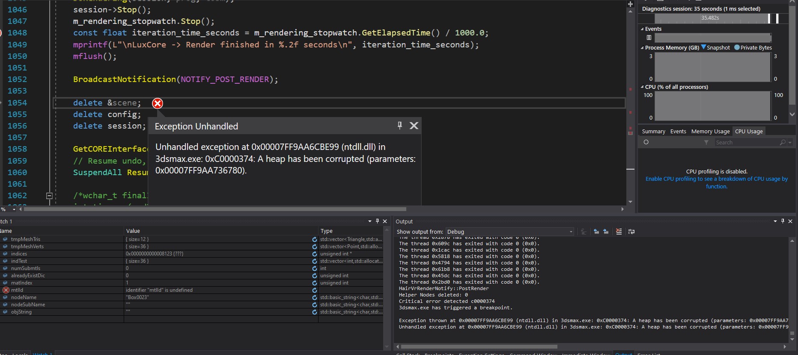Collapse the CPU graph section
This screenshot has height=355, width=798.
pyautogui.click(x=642, y=87)
